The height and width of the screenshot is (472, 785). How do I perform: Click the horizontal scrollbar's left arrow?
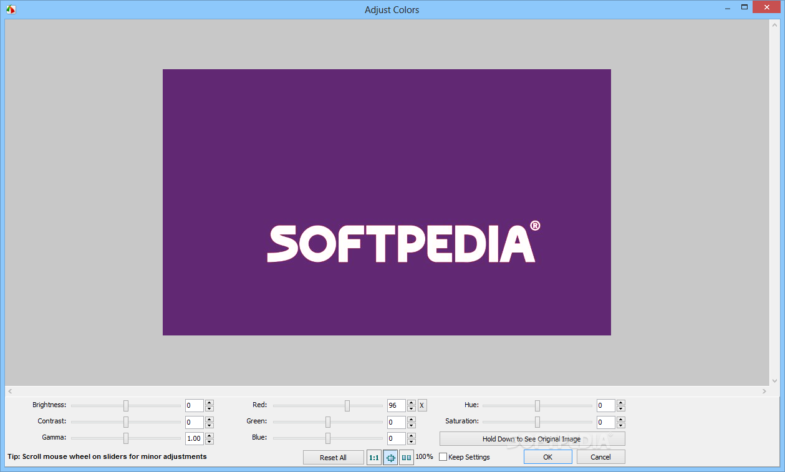pos(10,391)
